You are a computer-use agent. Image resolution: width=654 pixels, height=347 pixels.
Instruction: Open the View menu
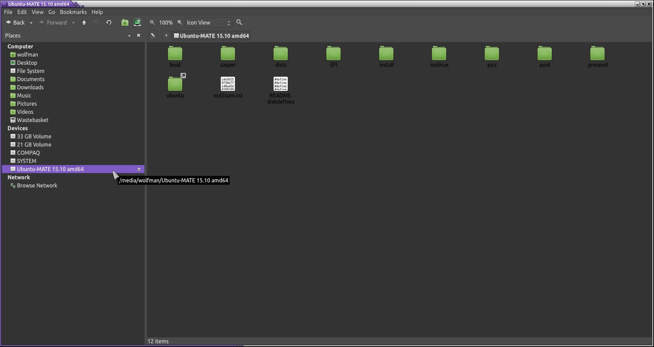tap(37, 12)
